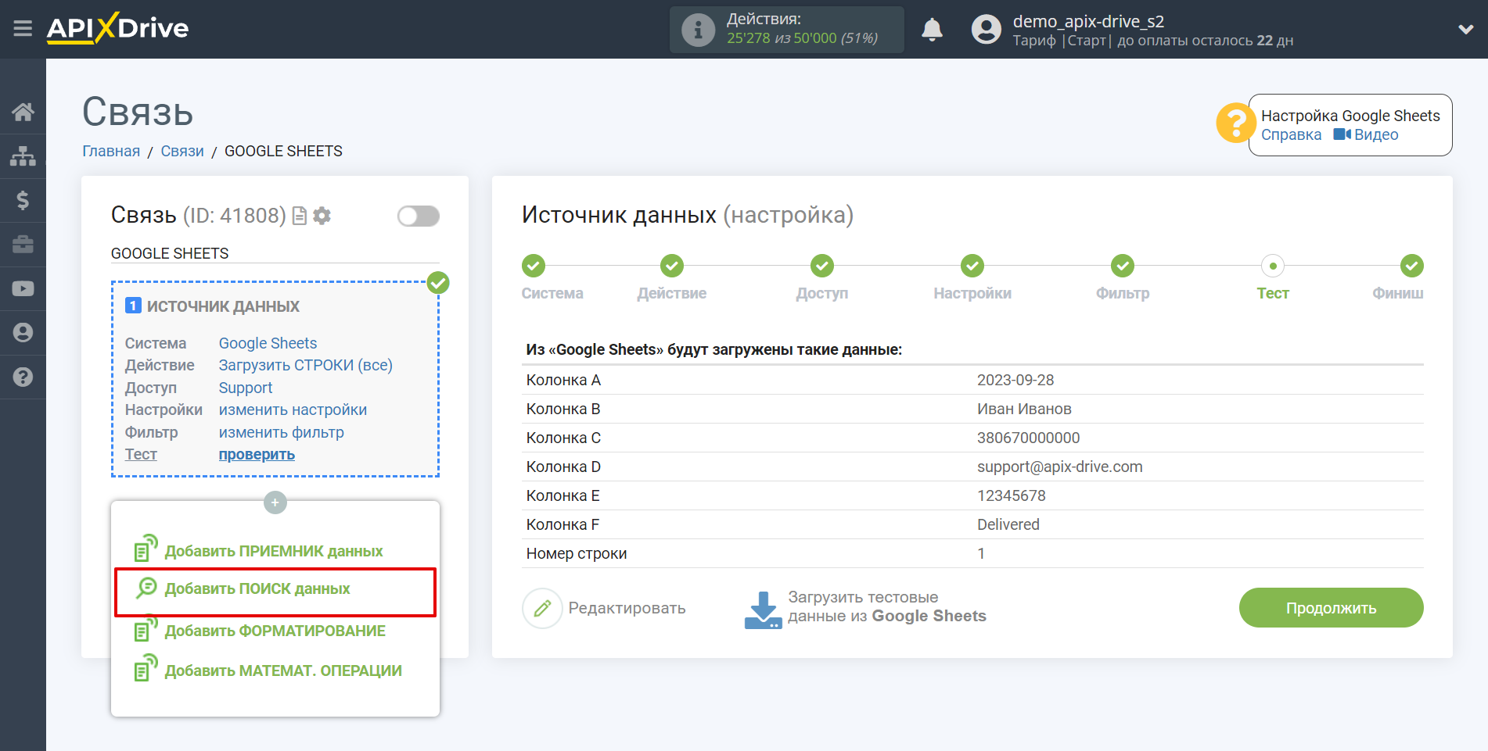This screenshot has height=751, width=1488.
Task: Click изменить фильтр link
Action: pos(281,432)
